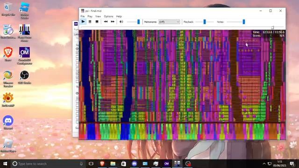Select the OBS Studio desktop icon
Image resolution: width=299 pixels, height=168 pixels.
pyautogui.click(x=24, y=77)
